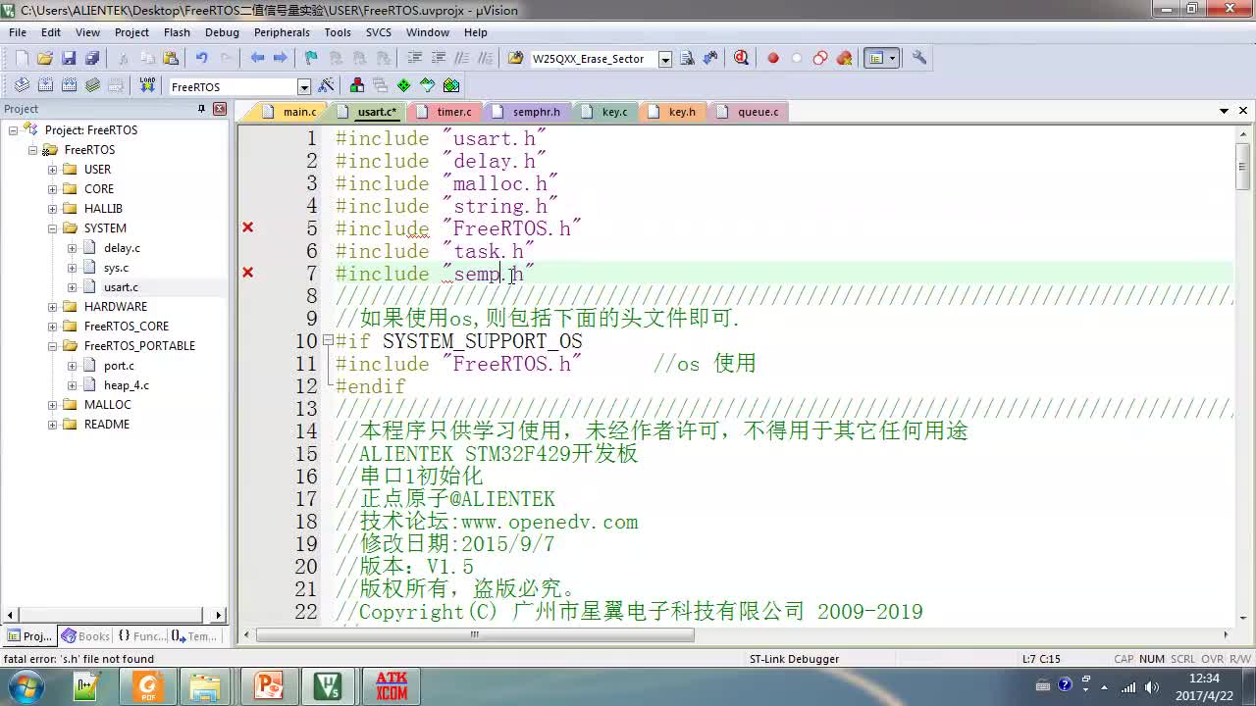Start debug session with magnifier d icon
The height and width of the screenshot is (706, 1256).
click(741, 59)
